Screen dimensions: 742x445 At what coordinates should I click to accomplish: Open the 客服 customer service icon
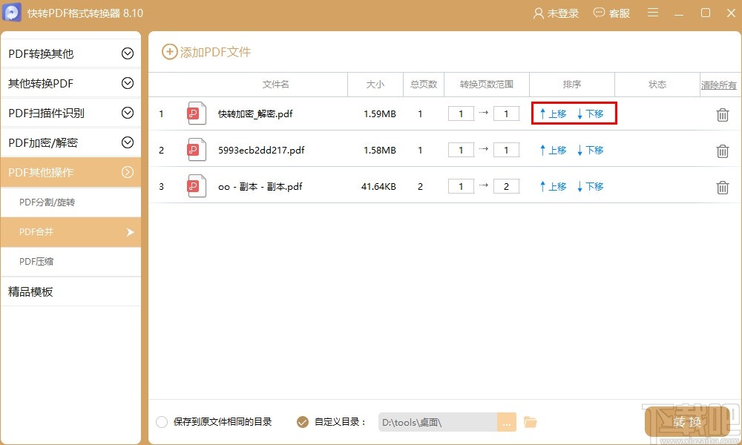click(597, 13)
